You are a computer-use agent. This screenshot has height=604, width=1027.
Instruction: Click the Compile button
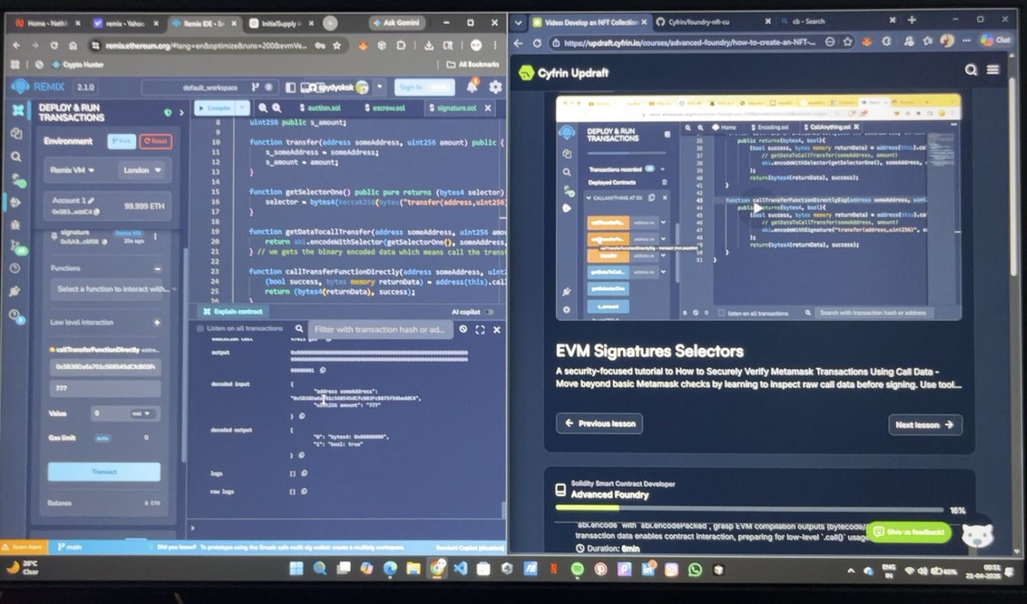tap(214, 108)
